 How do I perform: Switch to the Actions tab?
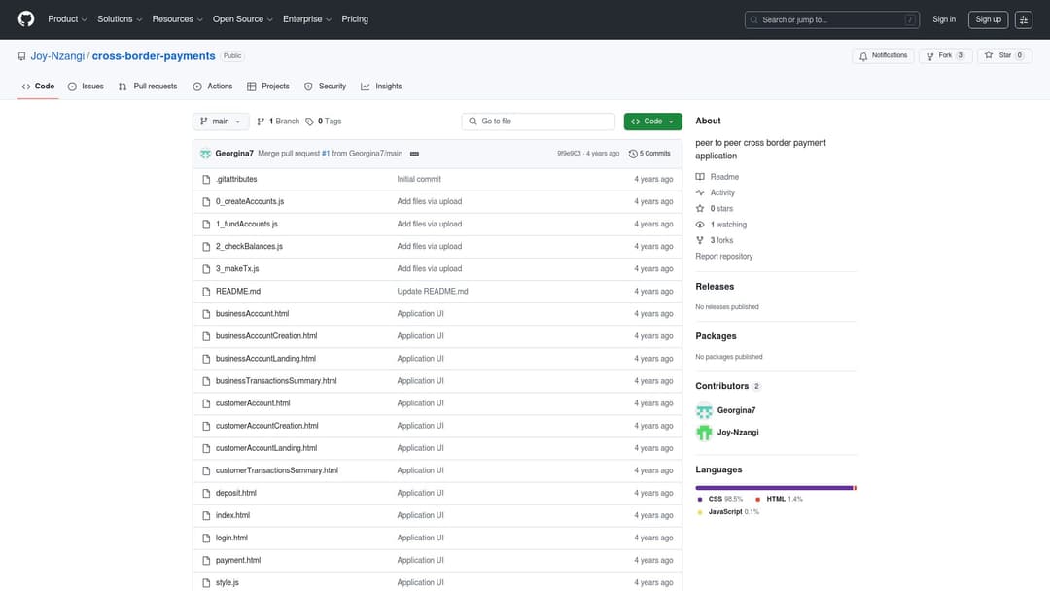pyautogui.click(x=213, y=87)
